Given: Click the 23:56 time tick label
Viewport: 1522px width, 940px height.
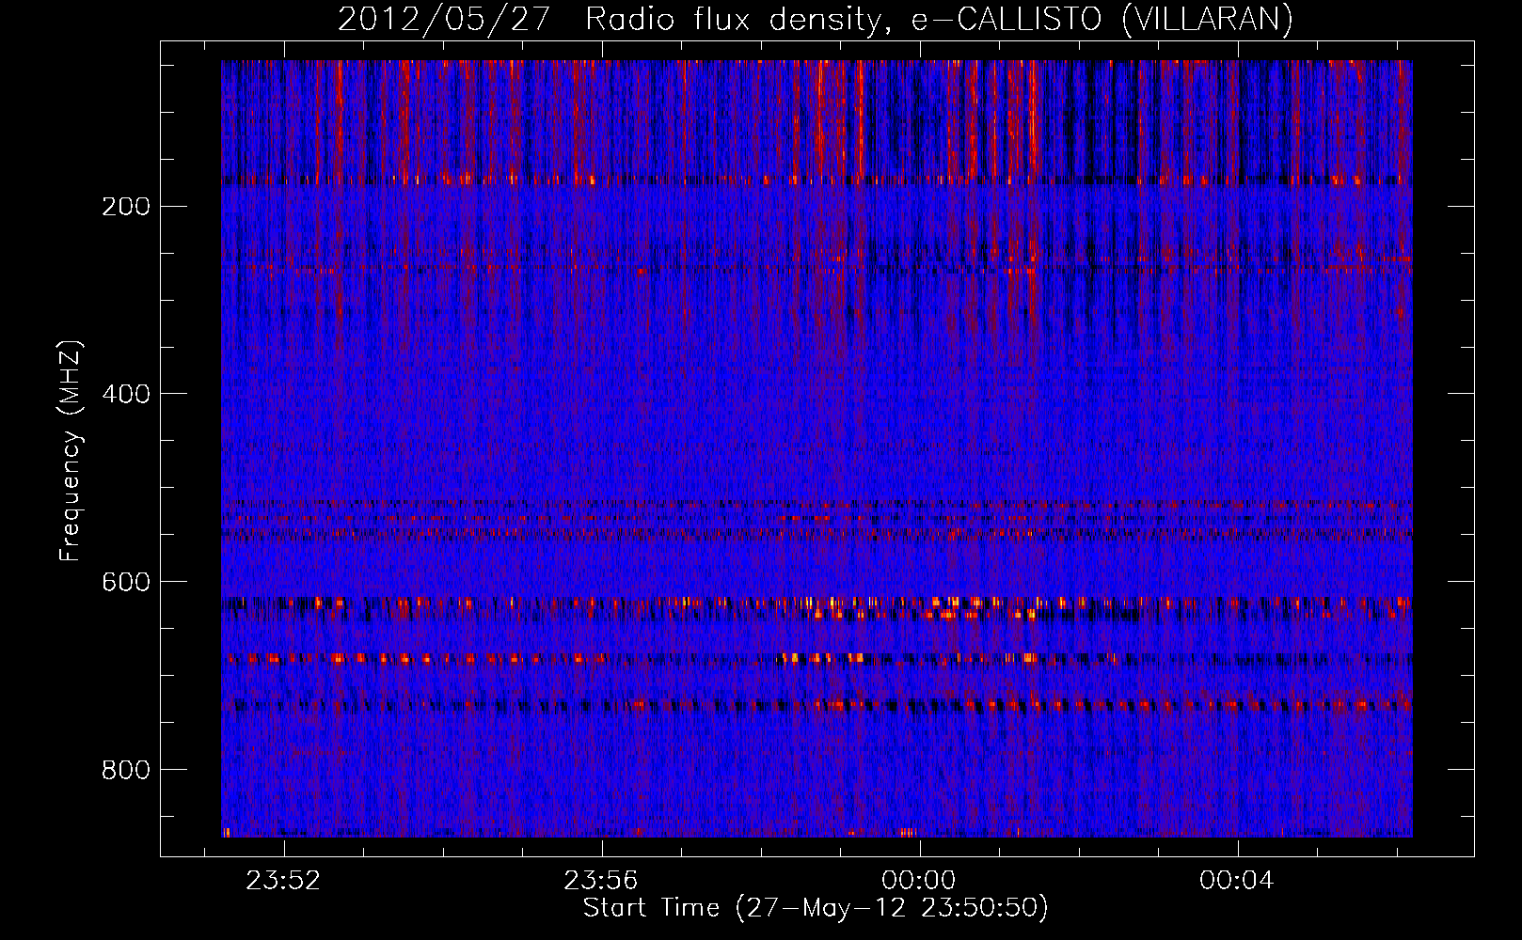Looking at the screenshot, I should (601, 880).
